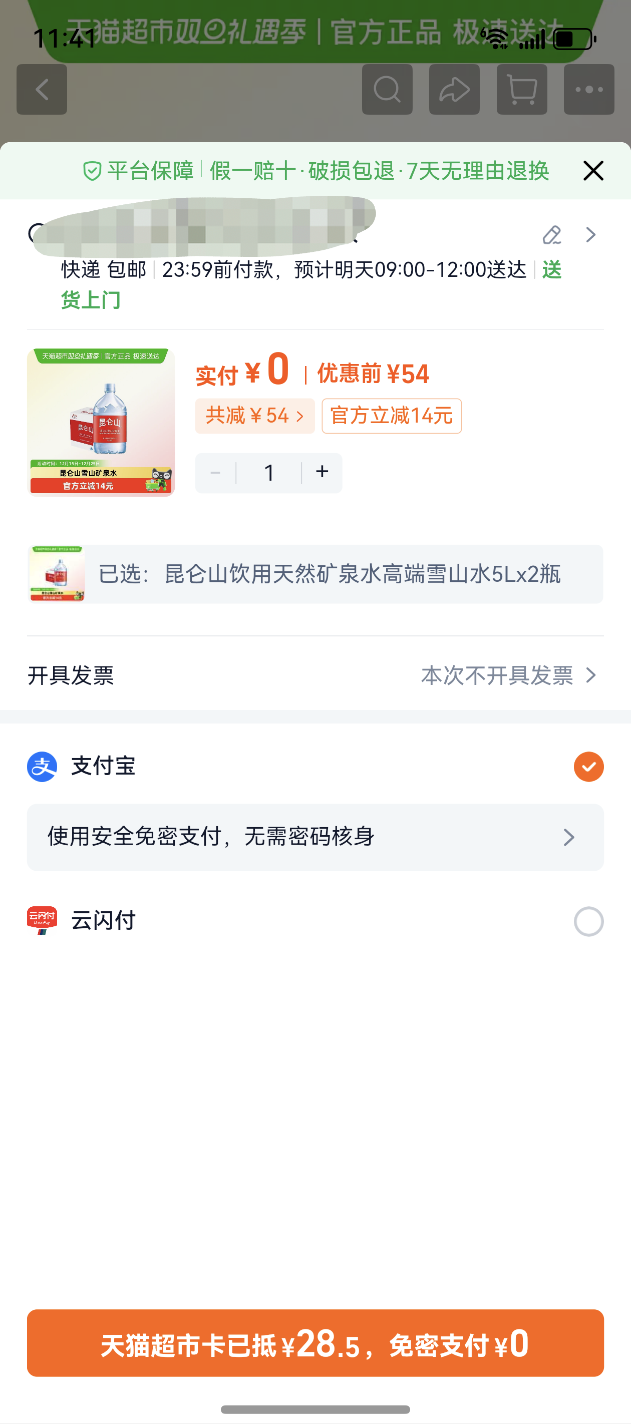Tap the back arrow icon
The image size is (631, 1424).
42,90
